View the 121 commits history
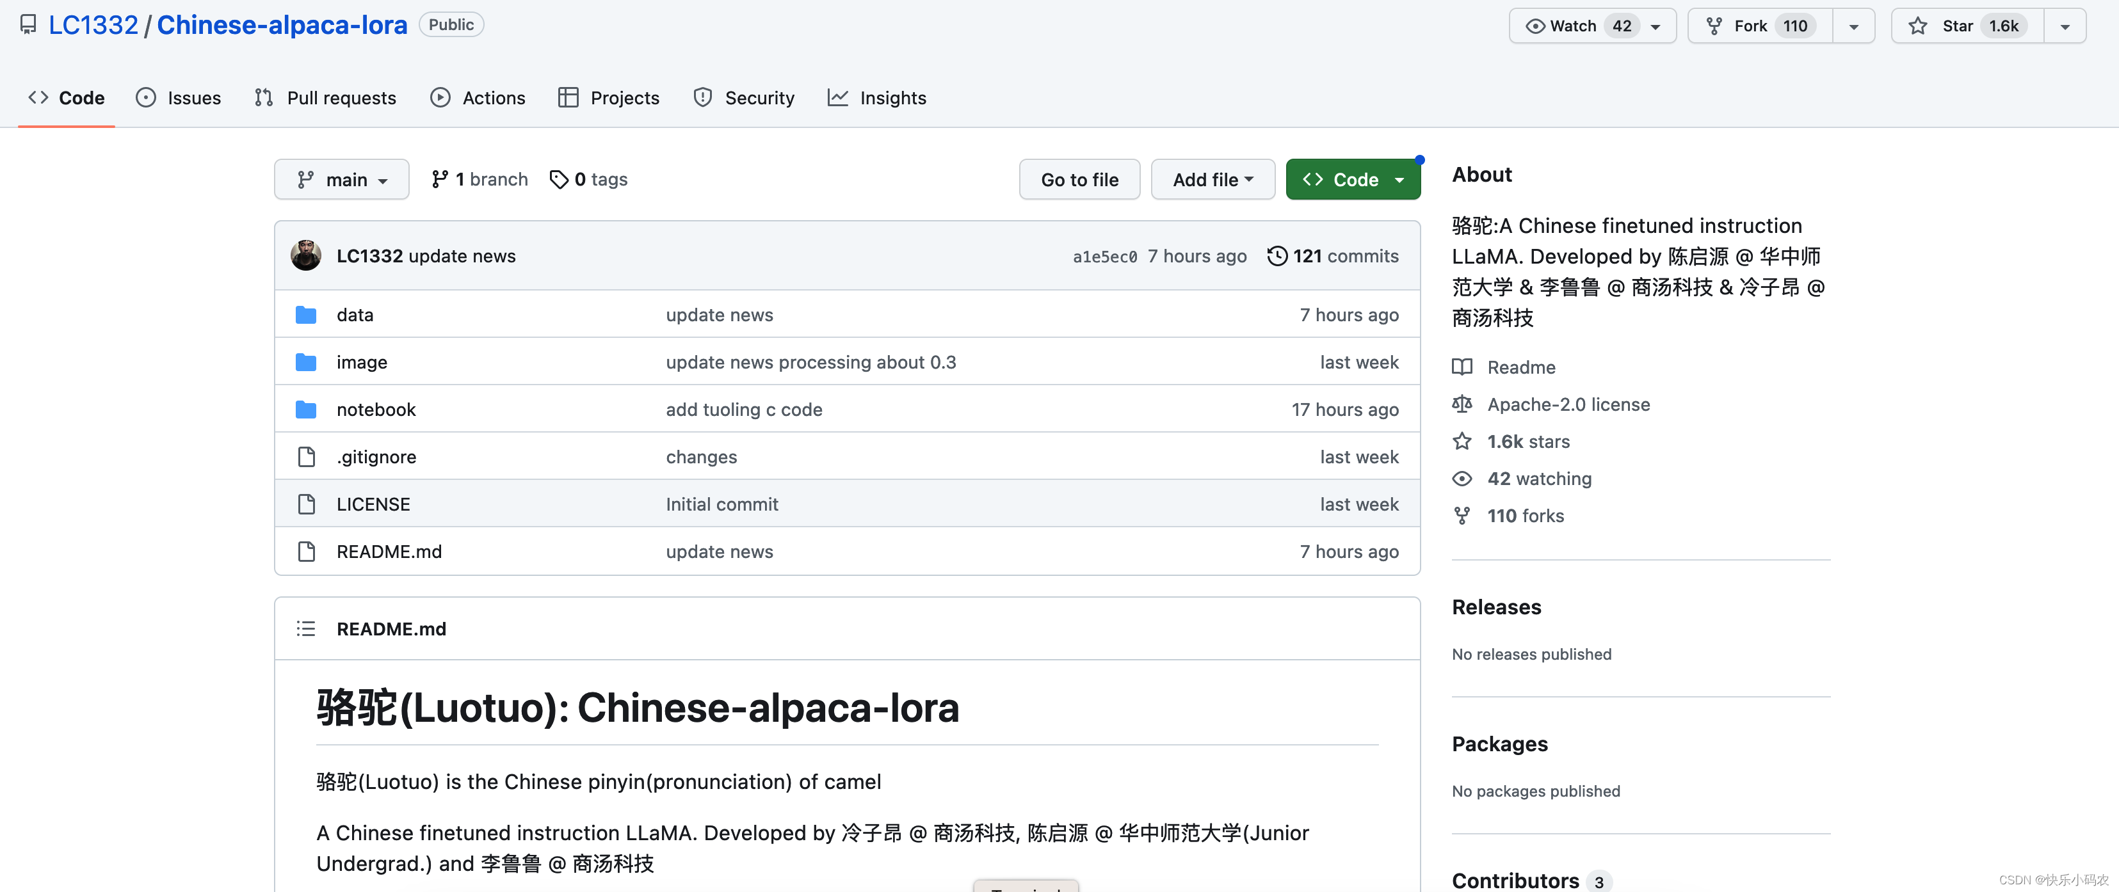 pos(1333,256)
